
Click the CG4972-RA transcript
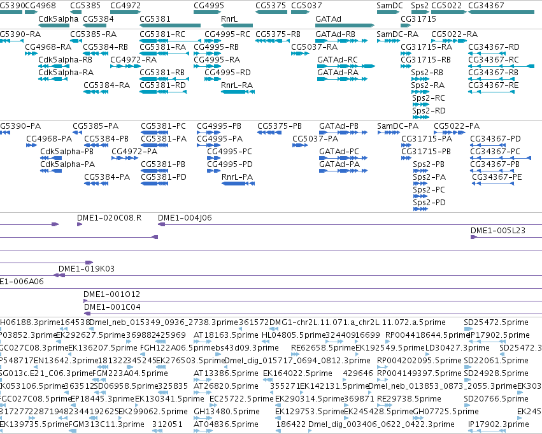(125, 66)
